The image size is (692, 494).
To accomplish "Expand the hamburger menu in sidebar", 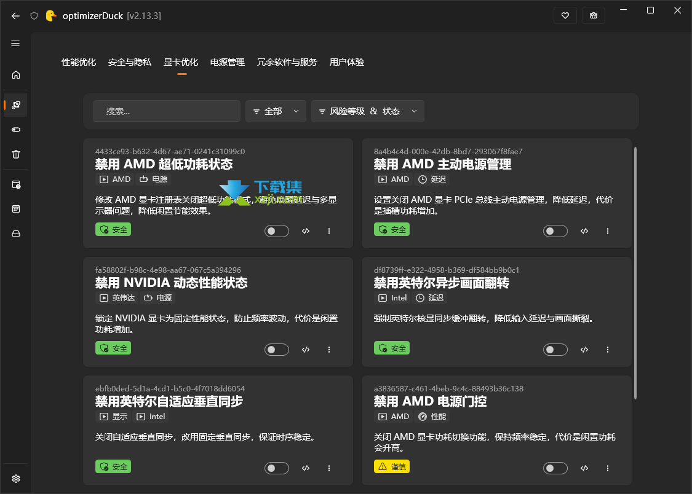I will (x=15, y=43).
